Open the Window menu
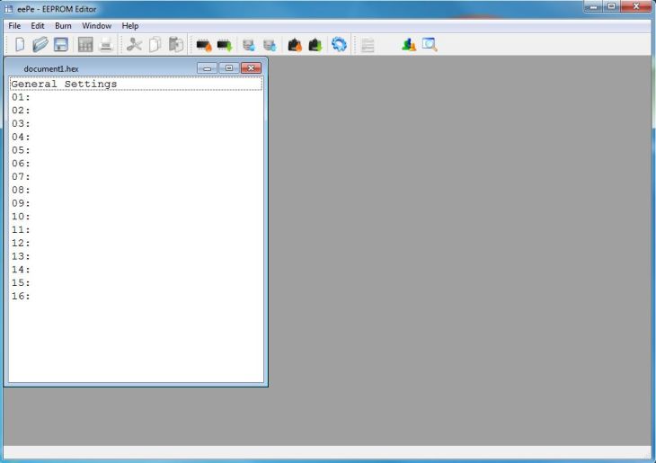This screenshot has height=463, width=656. point(97,26)
